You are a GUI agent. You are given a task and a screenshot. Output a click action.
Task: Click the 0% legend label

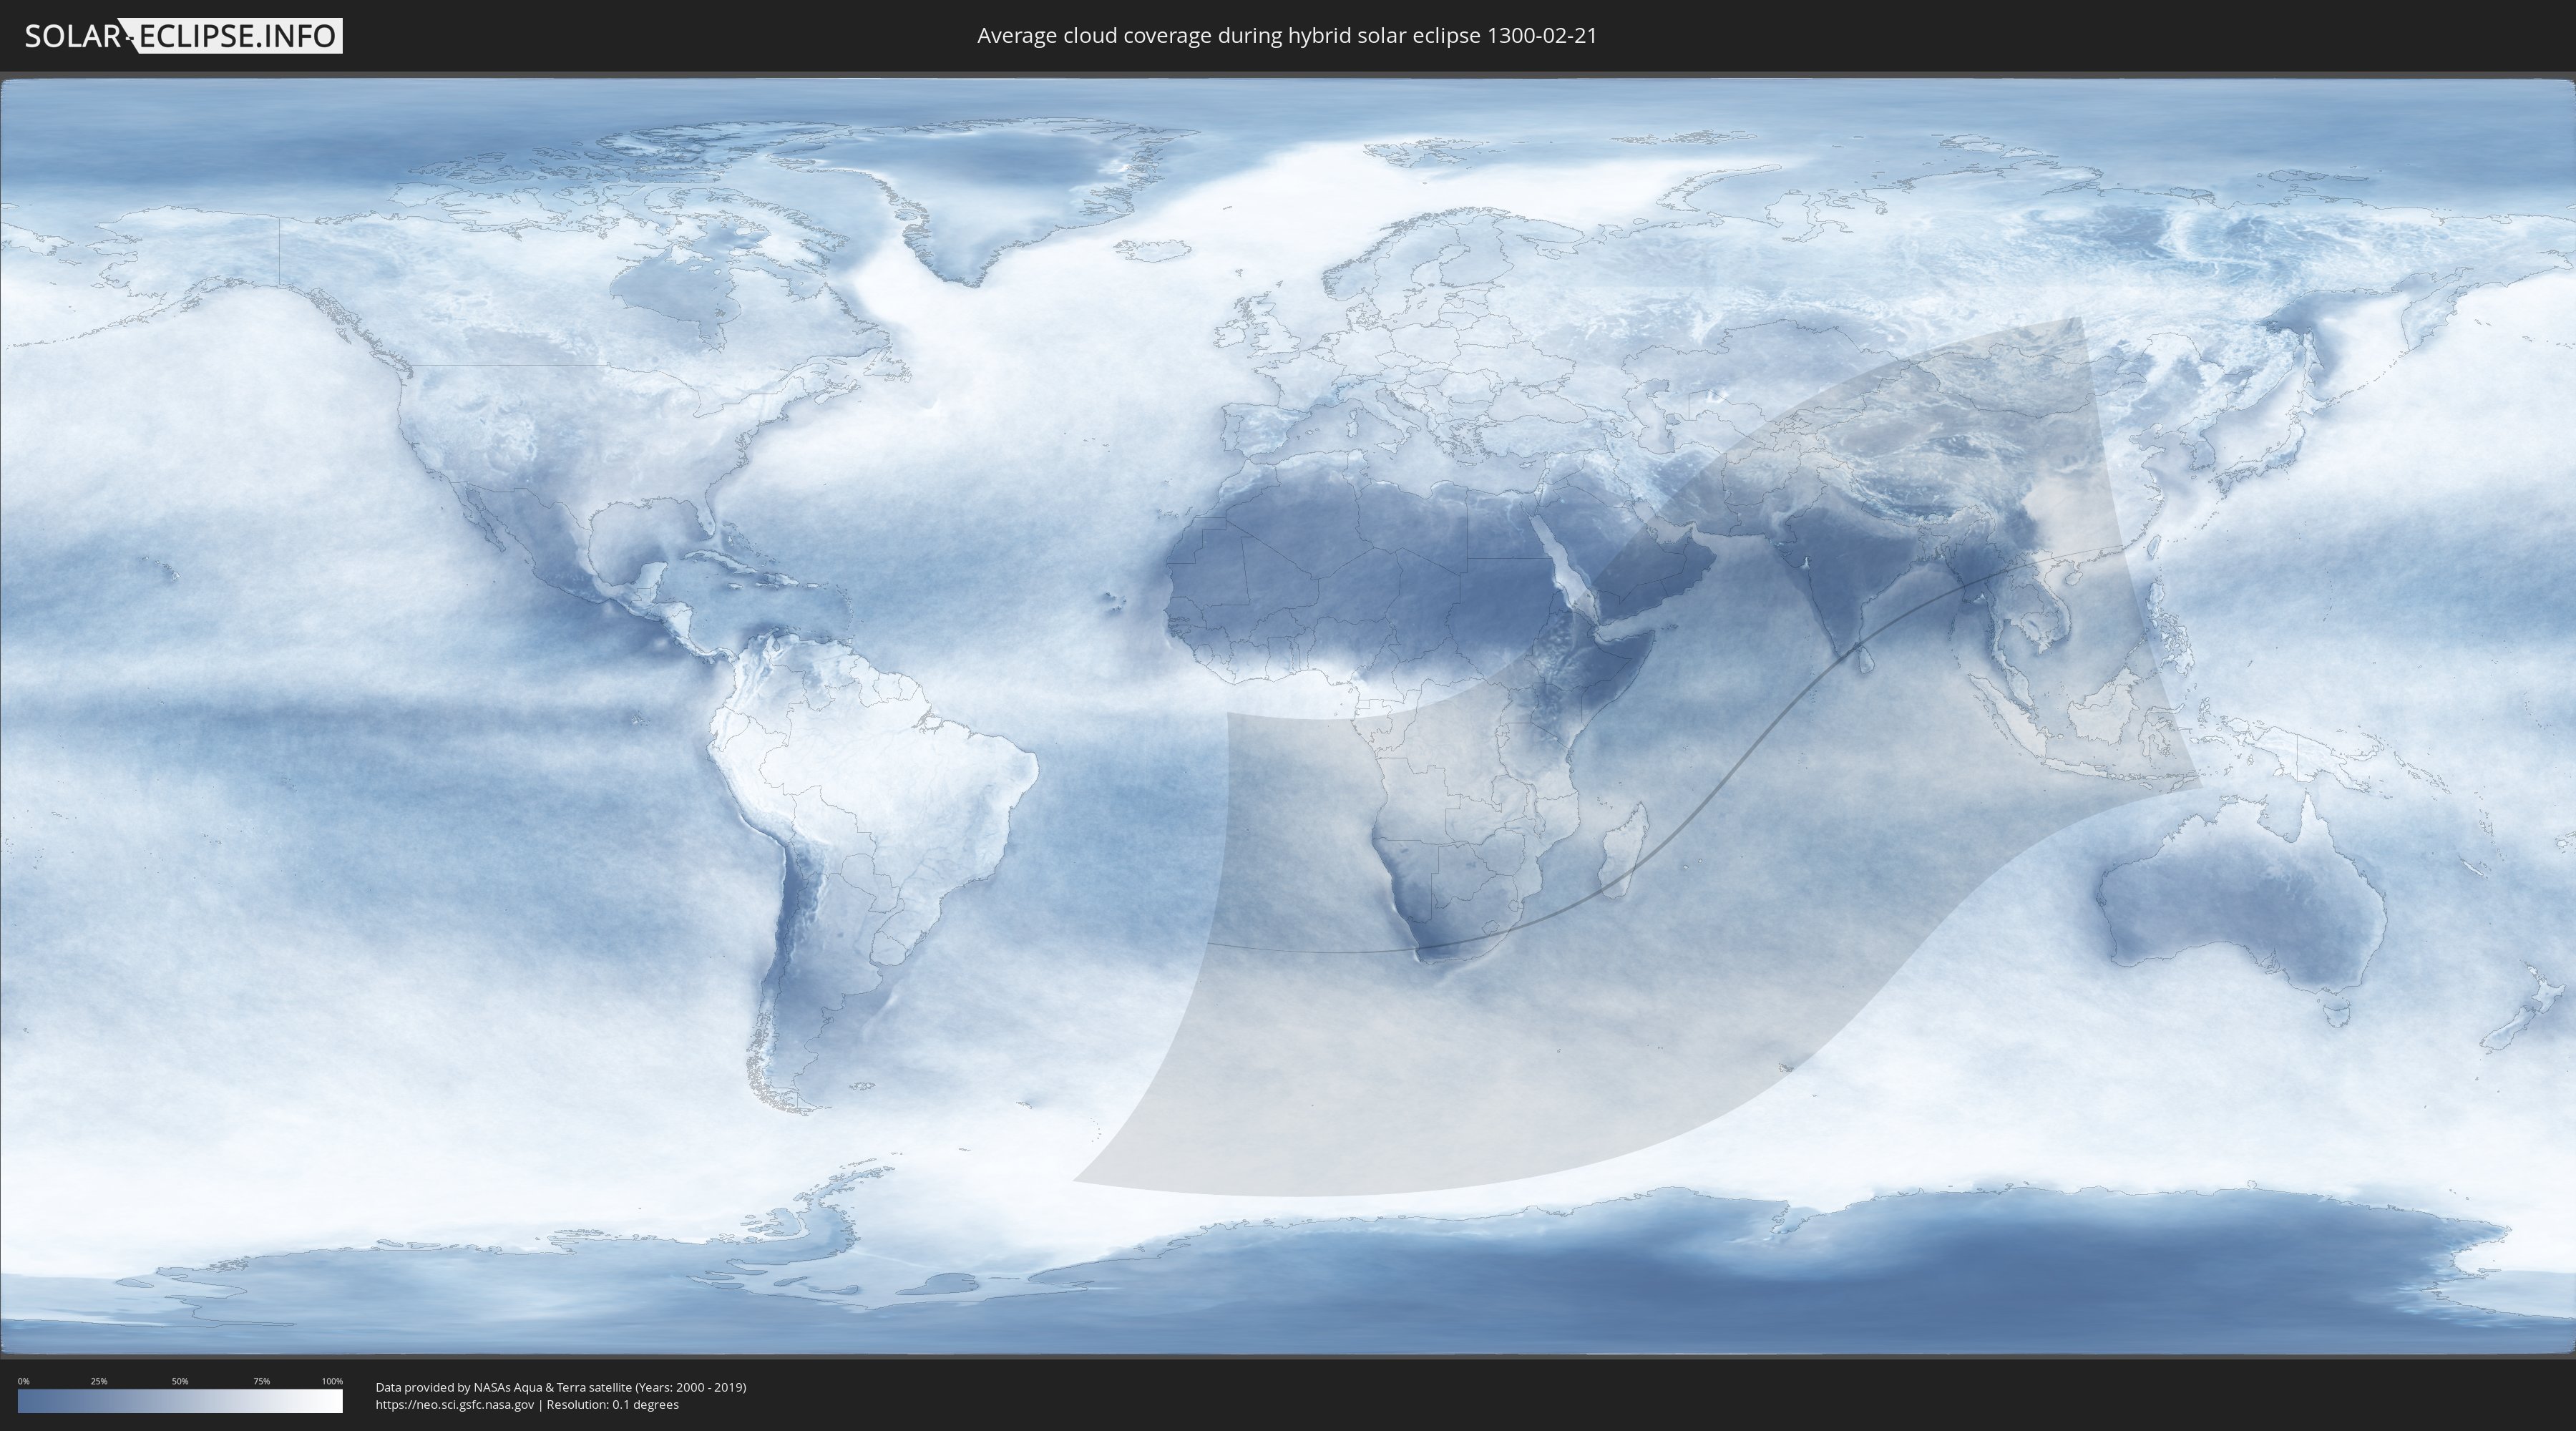[x=23, y=1381]
